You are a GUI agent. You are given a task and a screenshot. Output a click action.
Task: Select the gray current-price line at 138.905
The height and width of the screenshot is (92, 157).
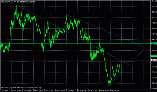[75, 60]
